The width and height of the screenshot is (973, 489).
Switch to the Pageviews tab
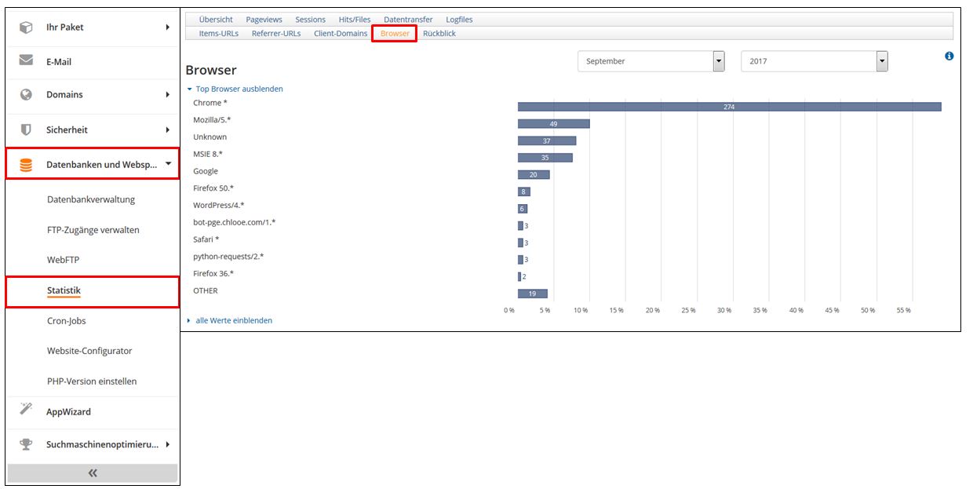coord(264,20)
